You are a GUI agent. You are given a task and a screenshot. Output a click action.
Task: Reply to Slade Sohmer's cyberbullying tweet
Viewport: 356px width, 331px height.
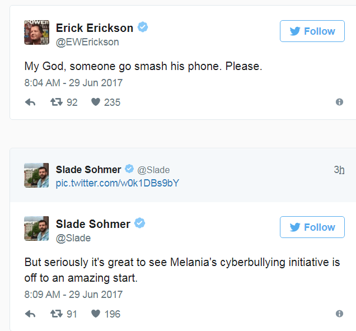tap(30, 314)
